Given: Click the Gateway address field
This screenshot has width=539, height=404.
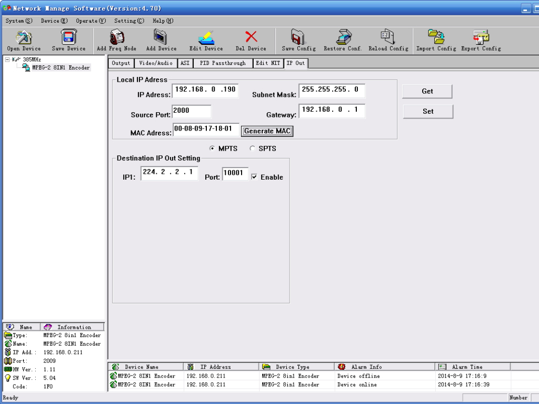Looking at the screenshot, I should (332, 111).
